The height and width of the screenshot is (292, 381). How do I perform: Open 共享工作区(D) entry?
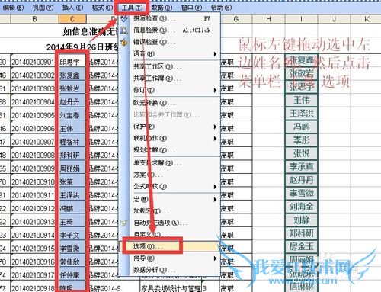170,66
